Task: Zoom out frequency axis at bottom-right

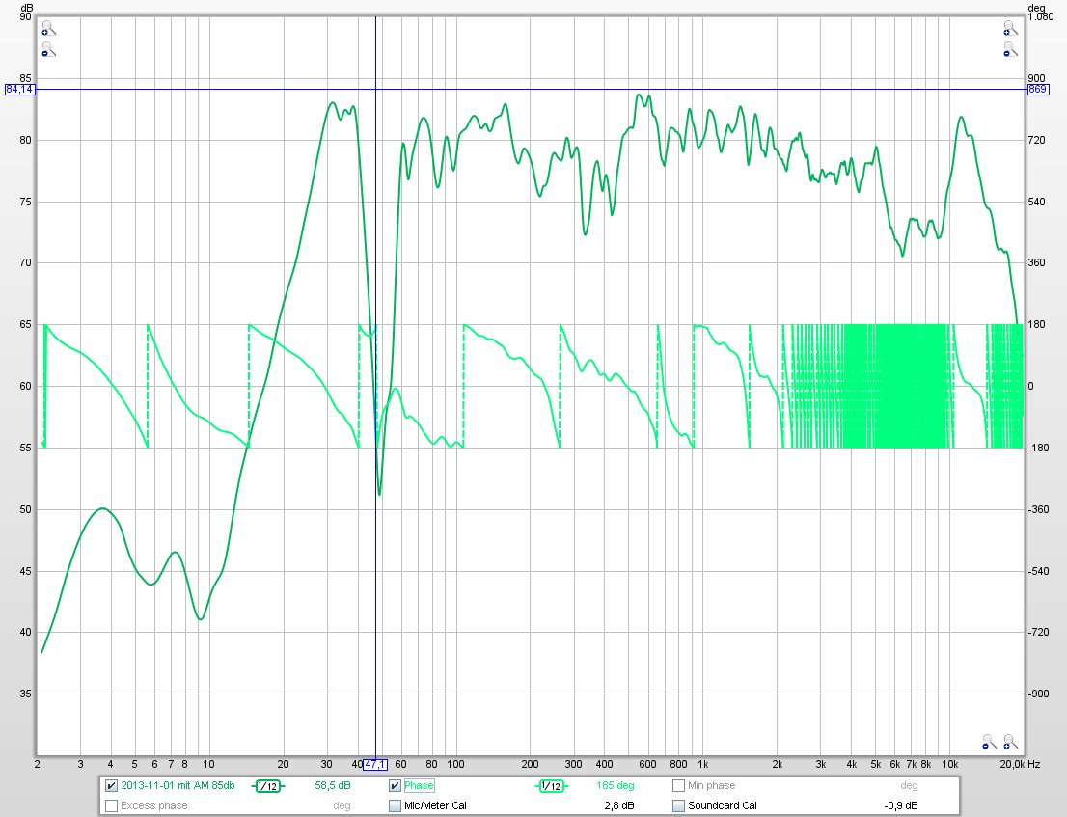Action: coord(989,742)
